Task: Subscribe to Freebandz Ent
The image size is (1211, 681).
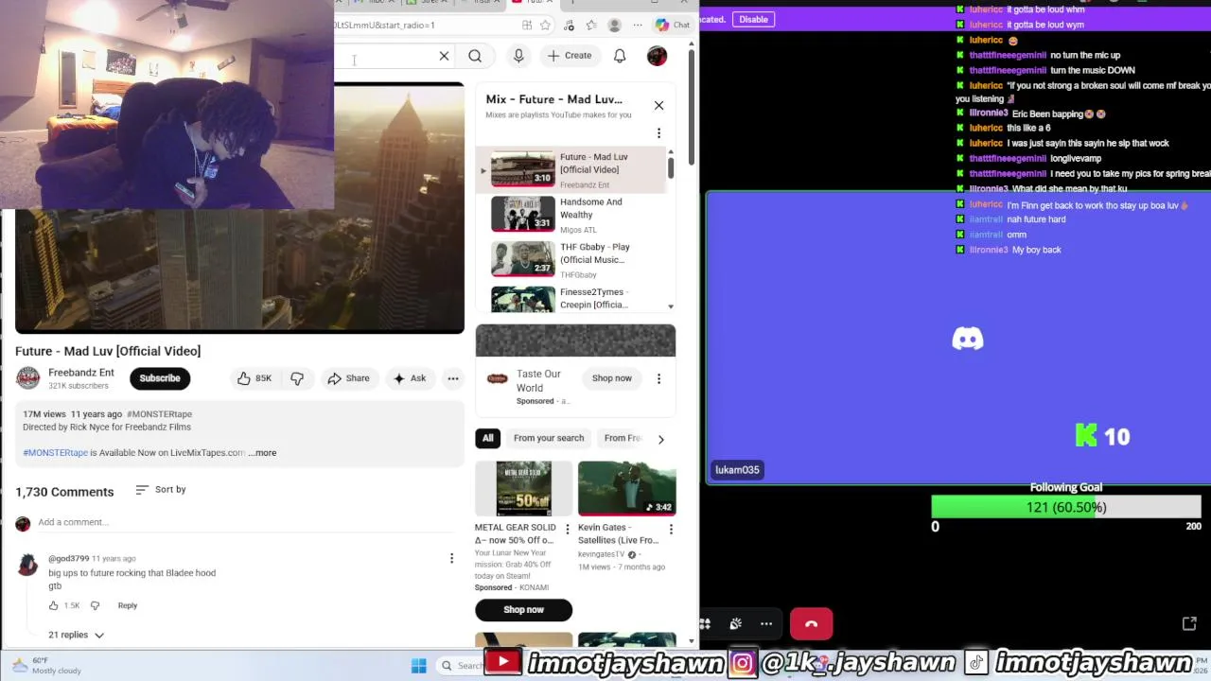Action: point(160,378)
